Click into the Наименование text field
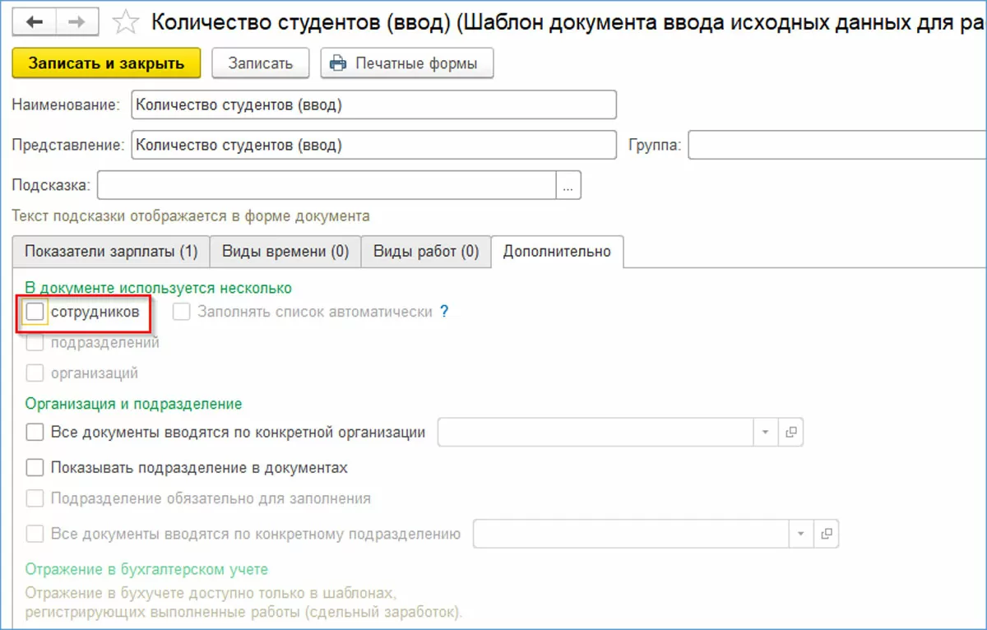This screenshot has height=630, width=987. tap(373, 104)
